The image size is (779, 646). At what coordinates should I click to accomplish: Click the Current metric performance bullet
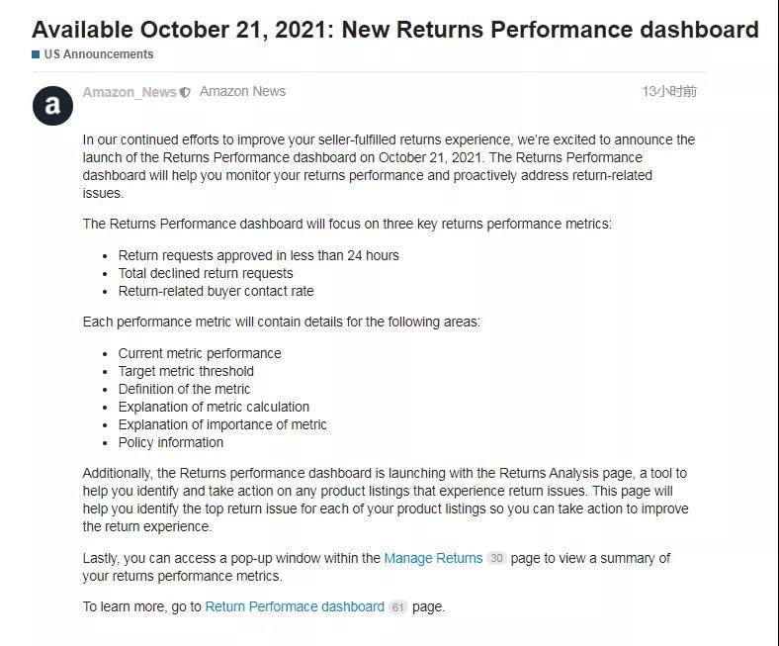200,353
